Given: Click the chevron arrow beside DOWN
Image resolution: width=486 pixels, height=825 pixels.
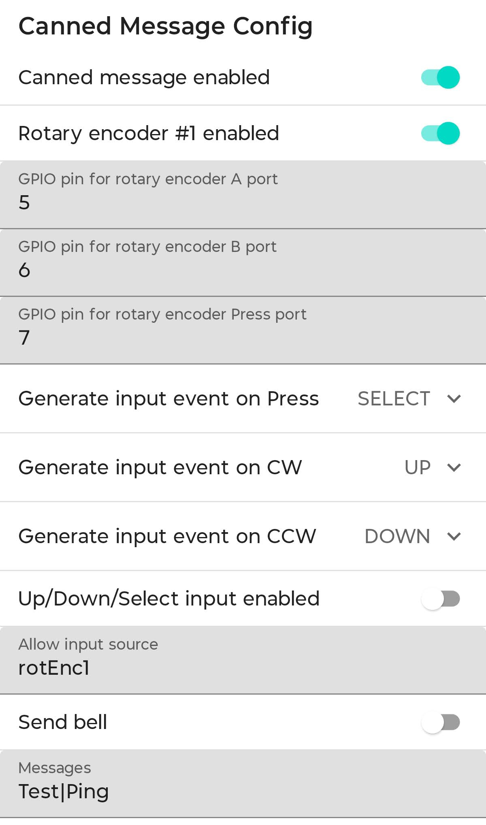Looking at the screenshot, I should 454,537.
